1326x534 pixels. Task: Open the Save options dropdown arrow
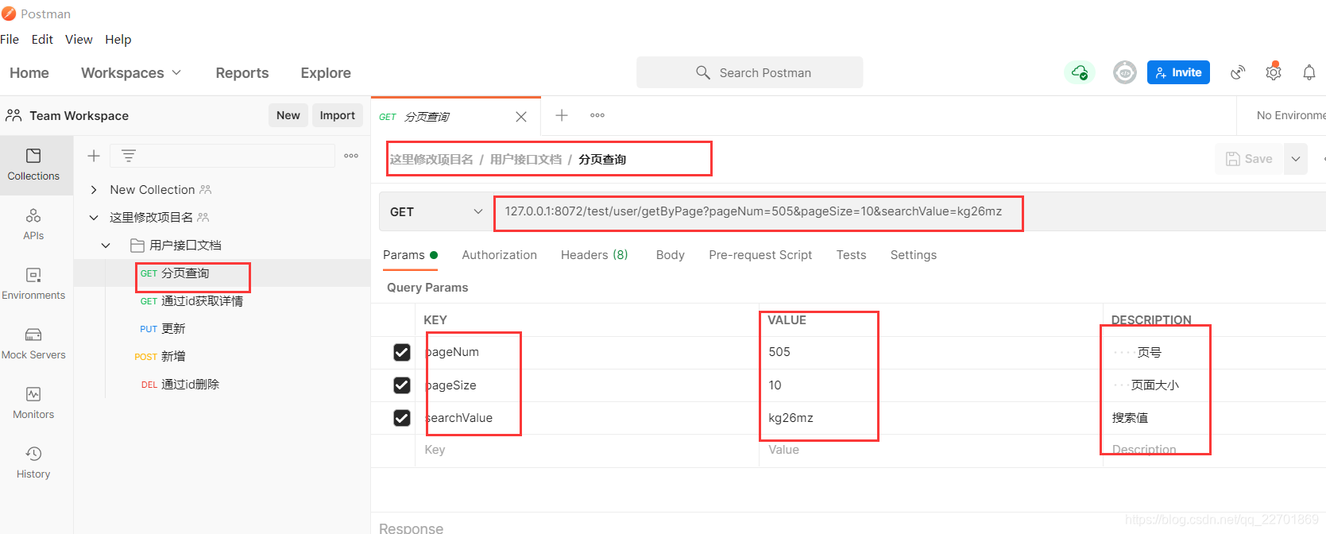tap(1296, 159)
